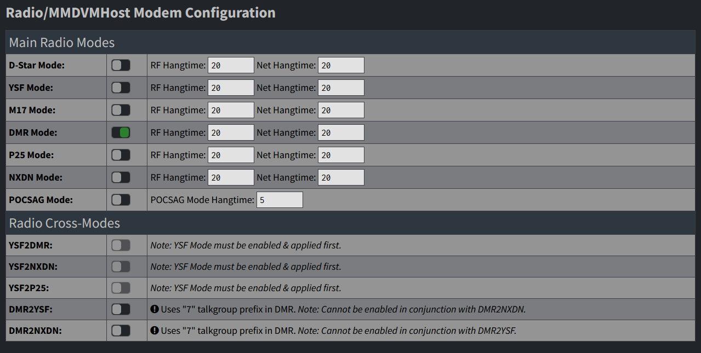Image resolution: width=701 pixels, height=353 pixels.
Task: Click the YSF2DMR toggle switch
Action: [121, 245]
